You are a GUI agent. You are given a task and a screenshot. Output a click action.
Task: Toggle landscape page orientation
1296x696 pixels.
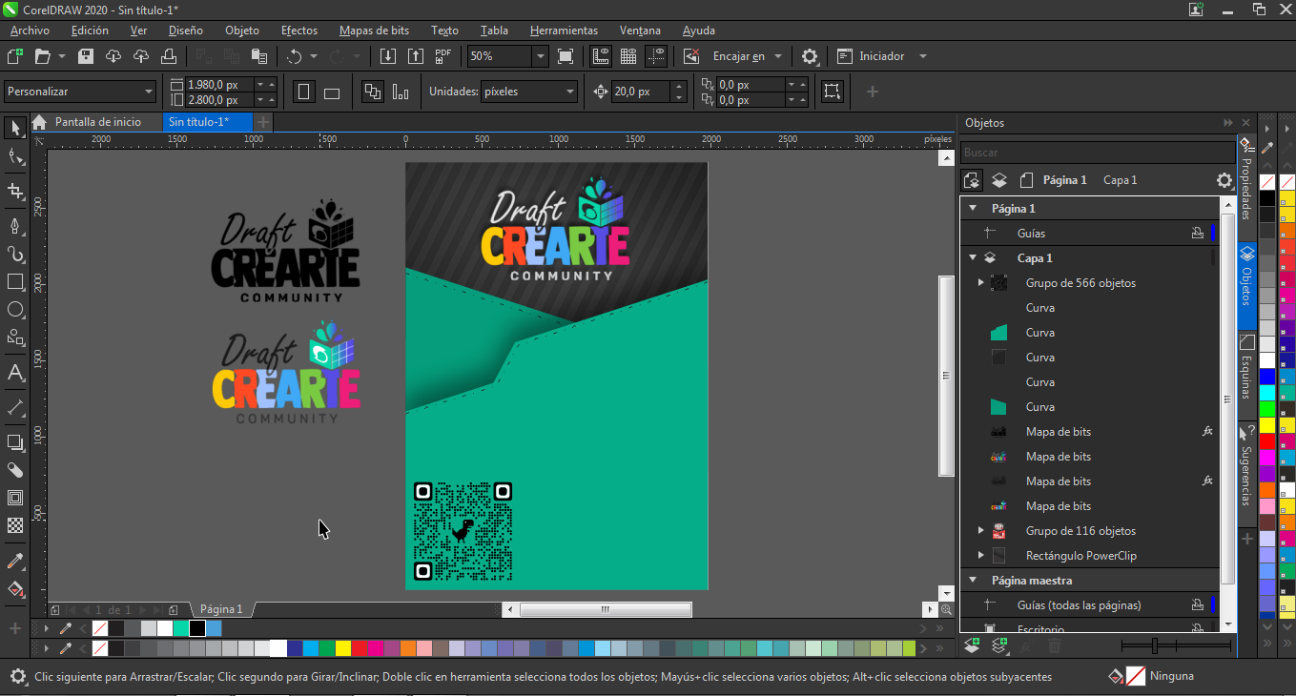click(332, 92)
